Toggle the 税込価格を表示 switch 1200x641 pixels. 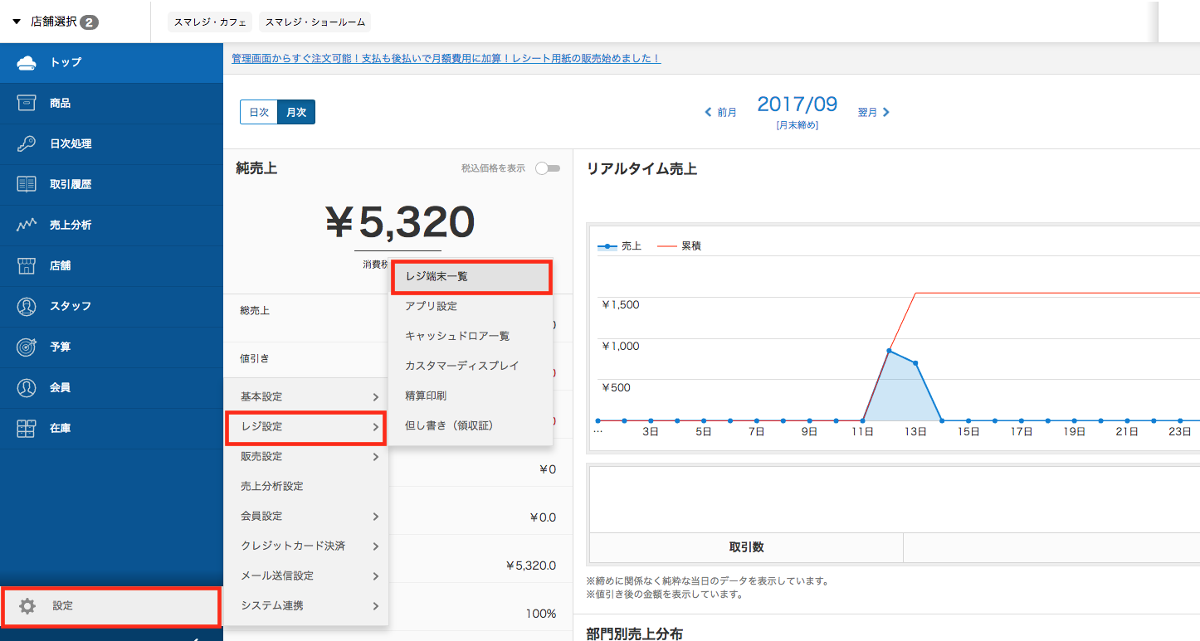click(547, 168)
